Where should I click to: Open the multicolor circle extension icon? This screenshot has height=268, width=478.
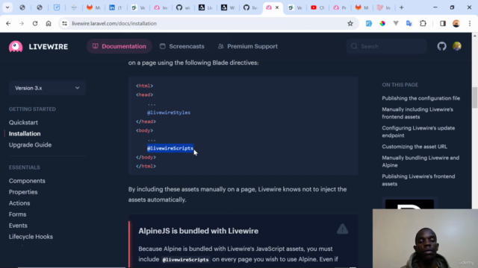pyautogui.click(x=382, y=23)
